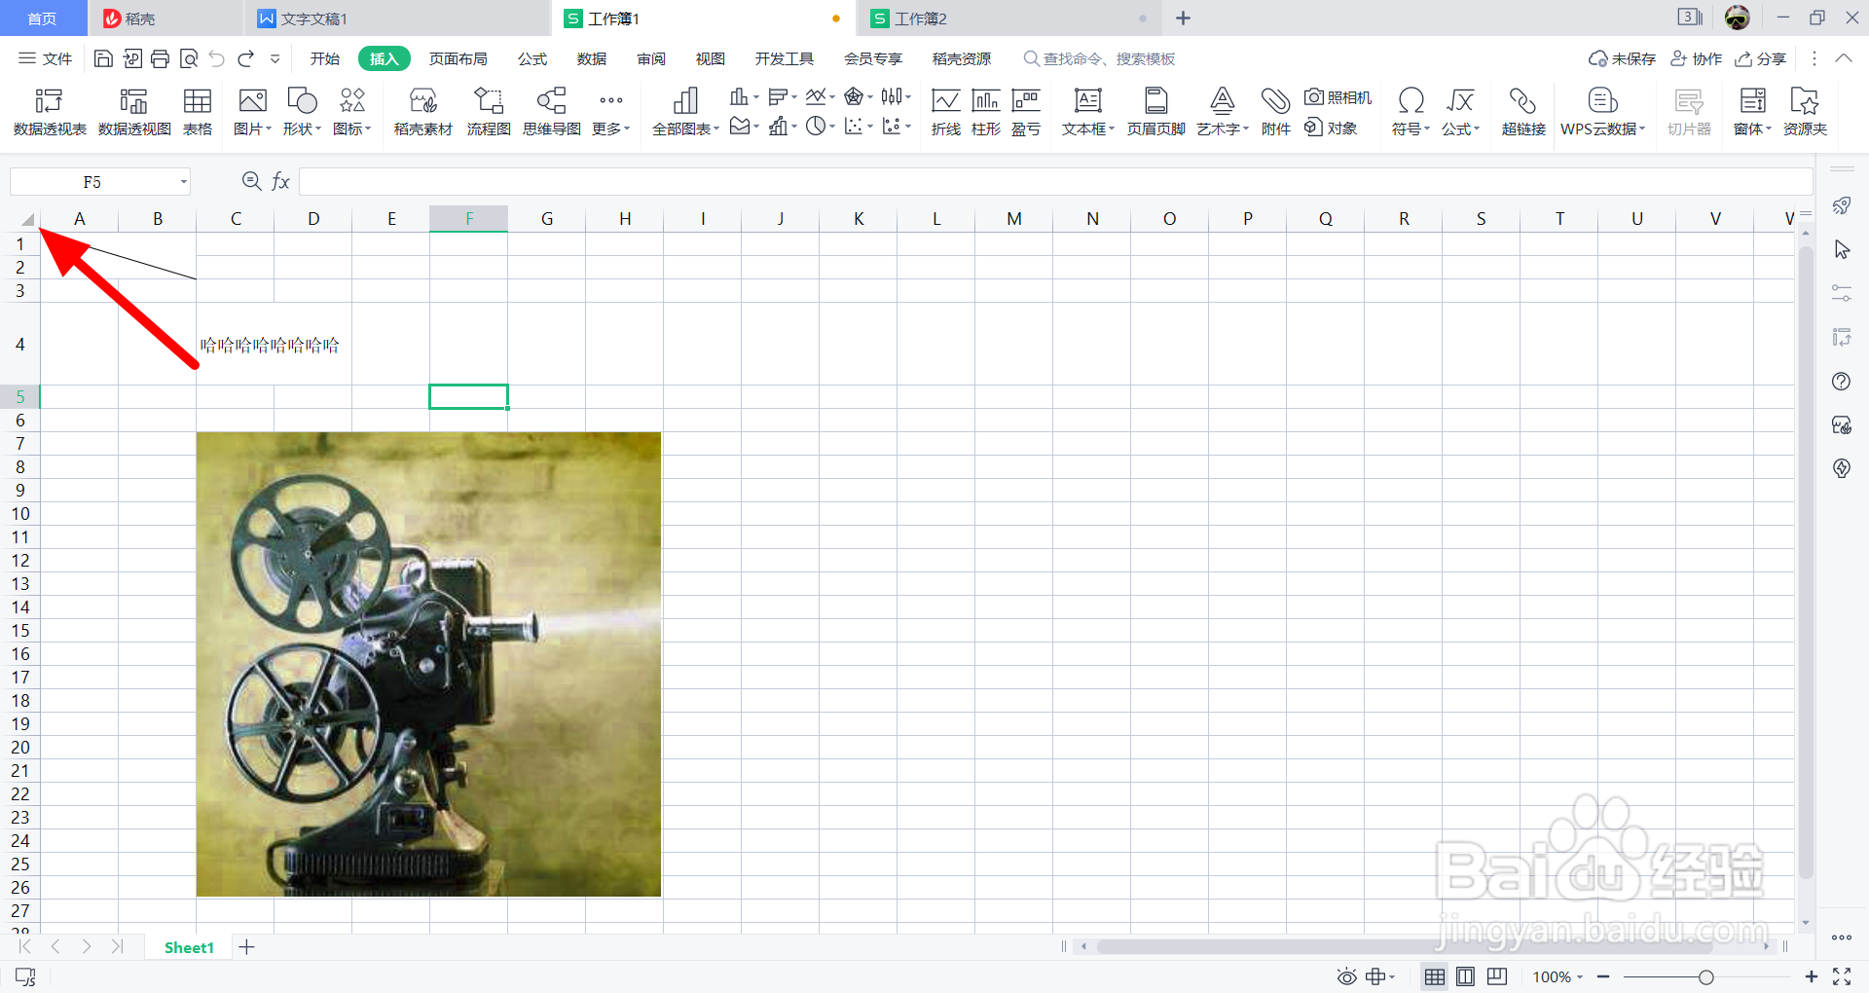Expand the name box dropdown arrow
This screenshot has width=1869, height=993.
coord(183,182)
